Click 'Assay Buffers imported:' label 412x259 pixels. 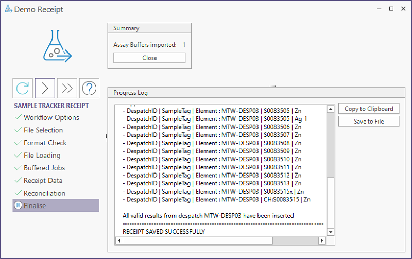[x=145, y=45]
